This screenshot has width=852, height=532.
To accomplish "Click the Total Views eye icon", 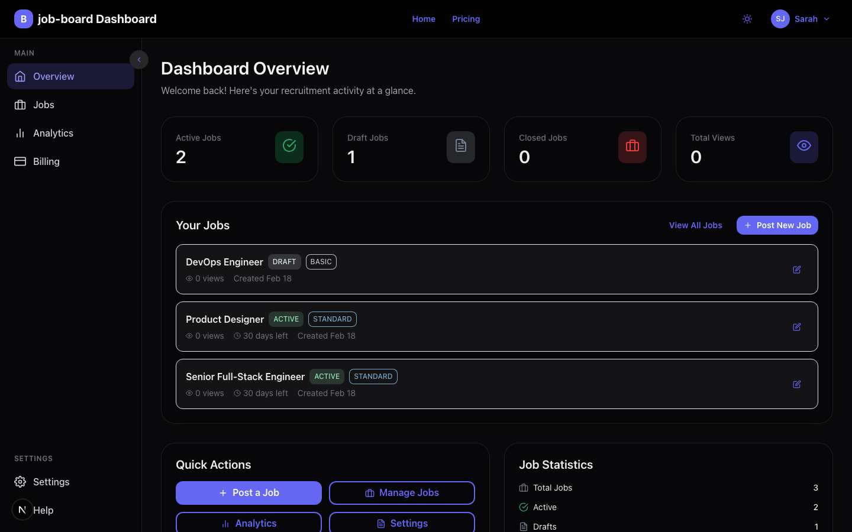I will (803, 146).
